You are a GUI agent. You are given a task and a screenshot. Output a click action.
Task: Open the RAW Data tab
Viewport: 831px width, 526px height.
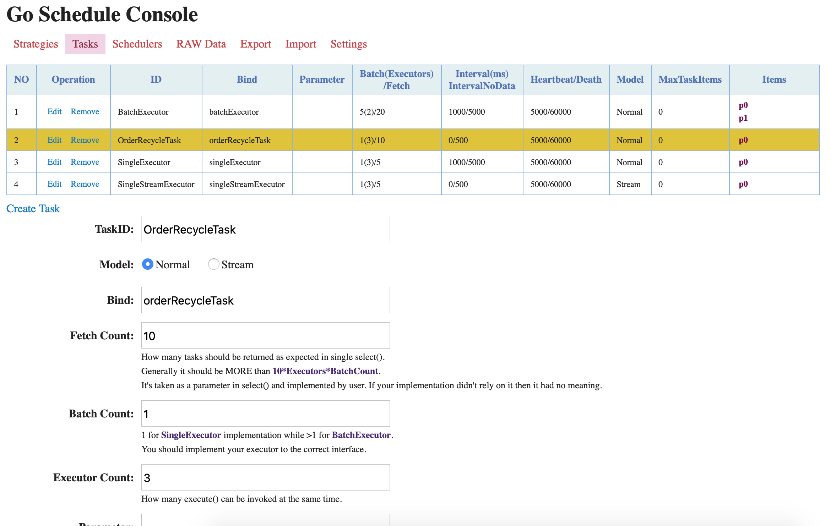point(201,44)
